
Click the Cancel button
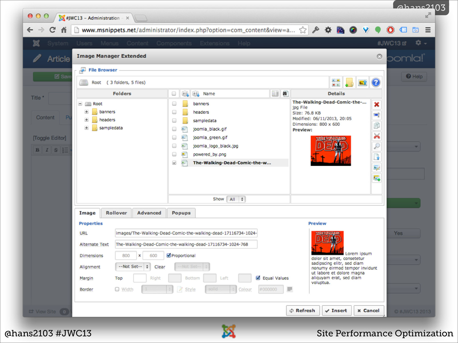click(x=369, y=310)
